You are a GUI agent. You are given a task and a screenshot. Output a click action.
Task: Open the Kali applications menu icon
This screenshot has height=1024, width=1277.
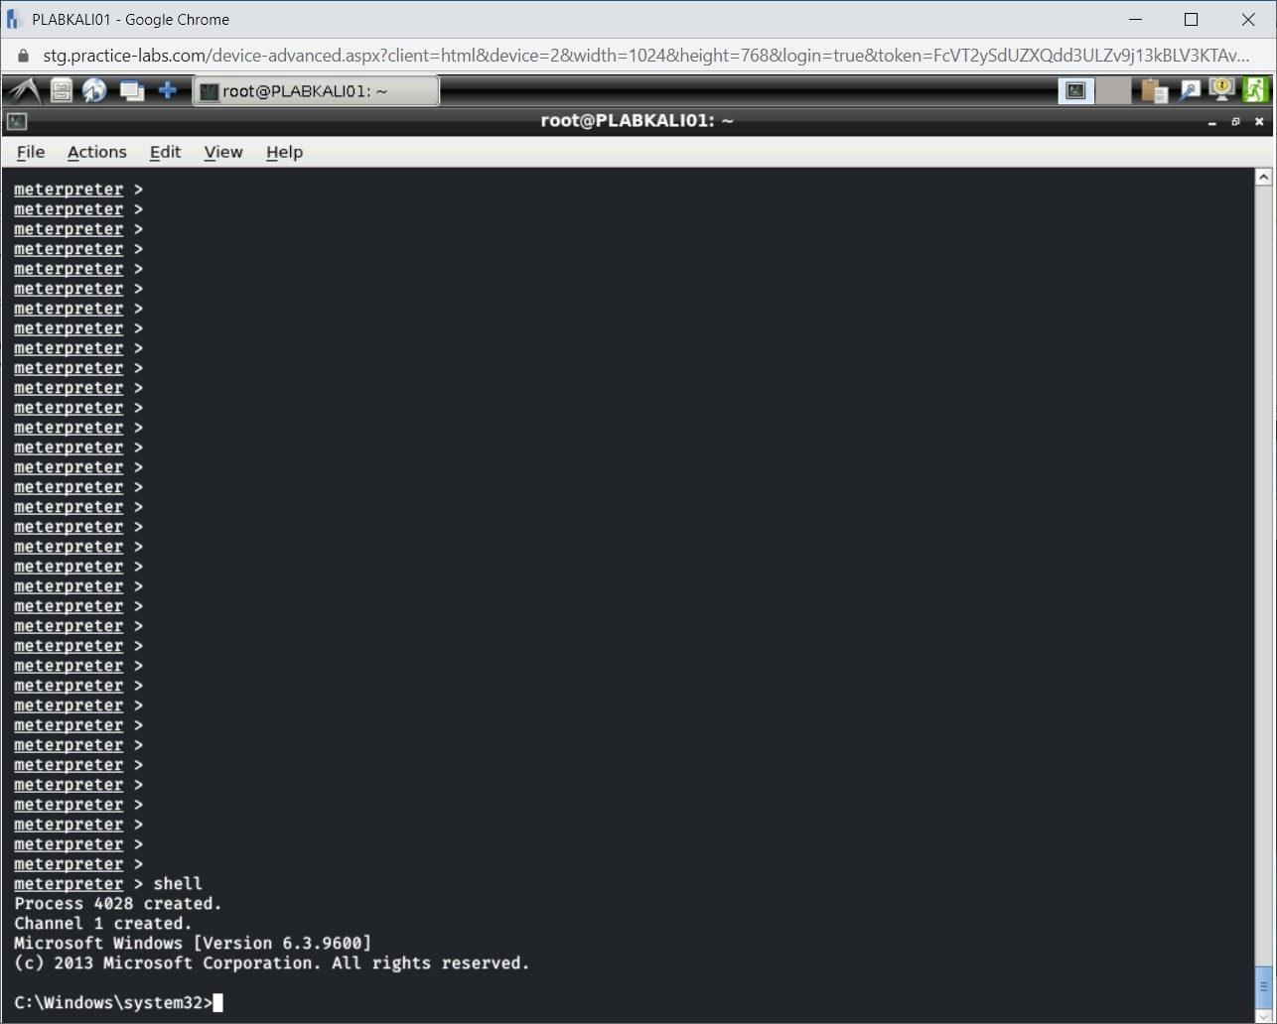coord(25,89)
